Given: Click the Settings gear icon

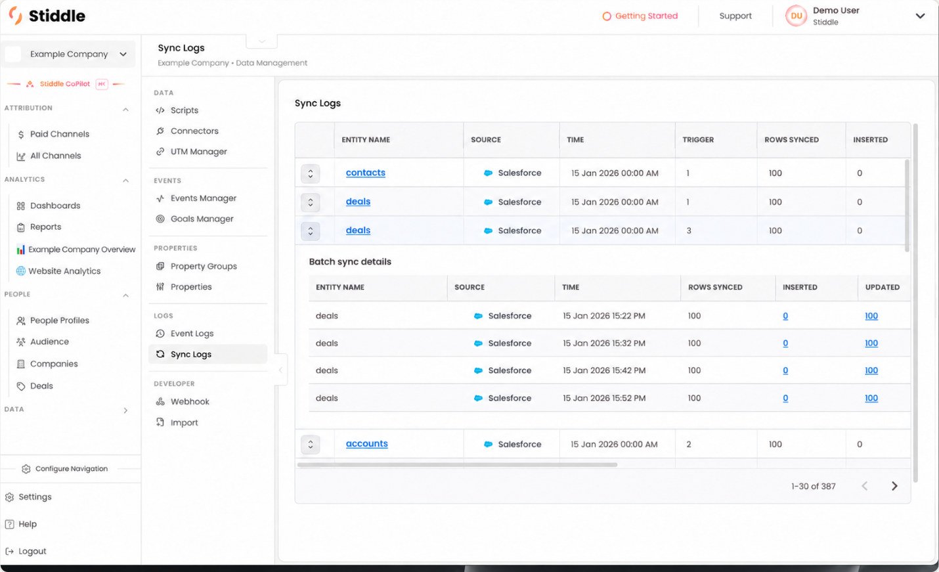Looking at the screenshot, I should click(9, 497).
